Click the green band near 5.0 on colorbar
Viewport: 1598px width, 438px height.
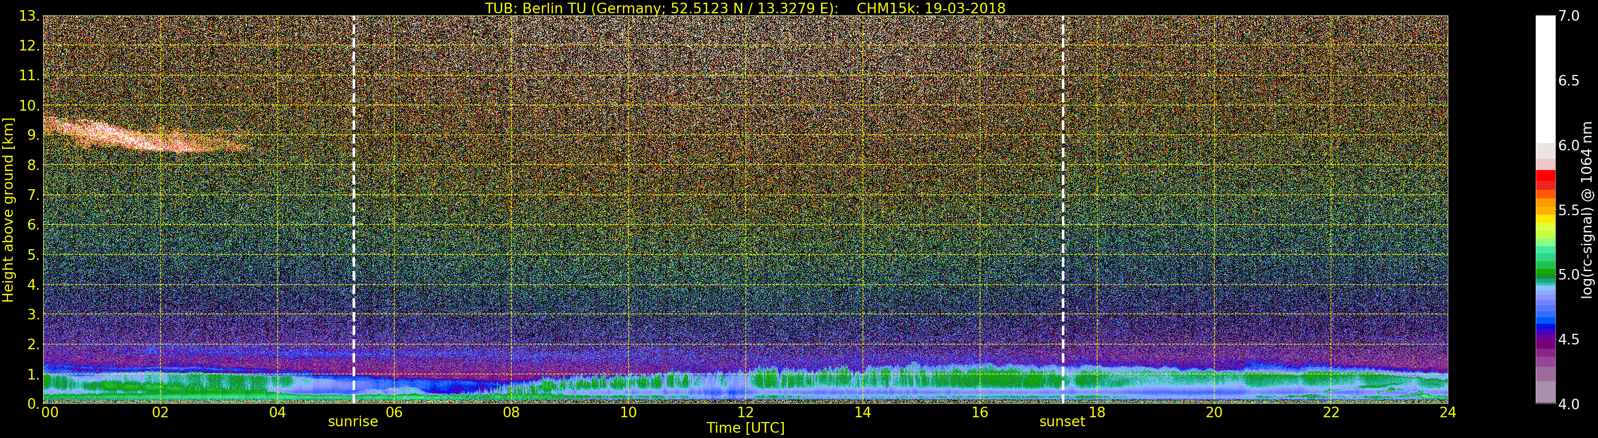tap(1545, 274)
